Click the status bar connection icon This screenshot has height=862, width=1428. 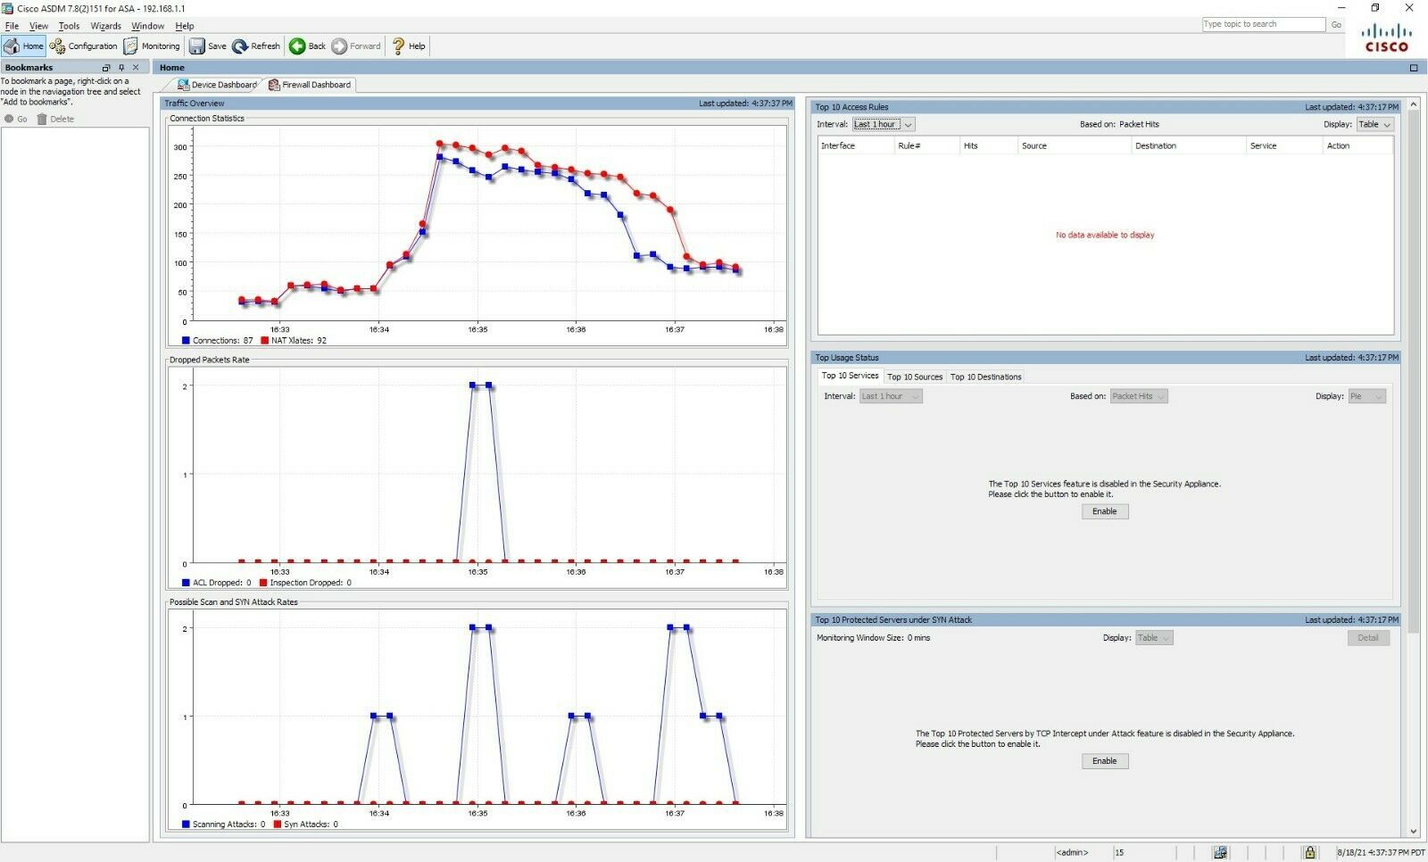click(1220, 852)
